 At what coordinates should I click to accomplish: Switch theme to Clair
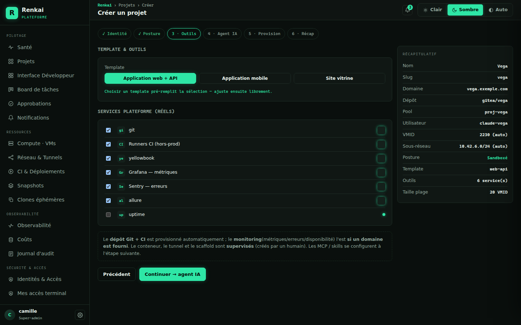click(x=433, y=10)
